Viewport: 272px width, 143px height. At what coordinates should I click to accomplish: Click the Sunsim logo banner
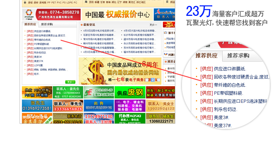point(164,15)
